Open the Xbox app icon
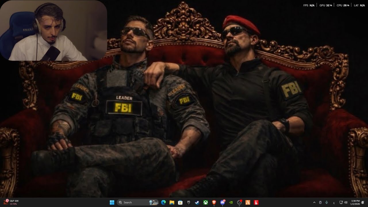This screenshot has width=368, height=207. click(206, 202)
